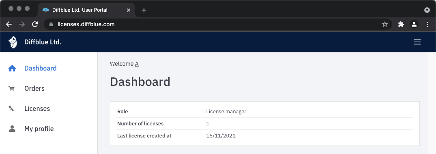This screenshot has width=436, height=154.
Task: Open a new browser tab
Action: pos(144,10)
